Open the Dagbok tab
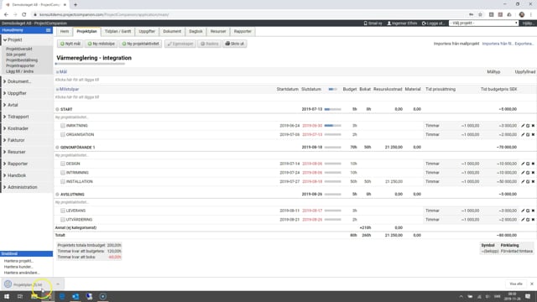This screenshot has height=302, width=537. tap(196, 32)
